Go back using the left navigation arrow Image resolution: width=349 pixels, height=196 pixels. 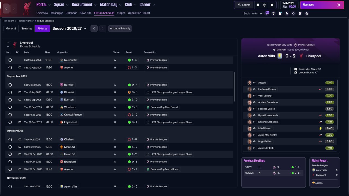(x=6, y=8)
